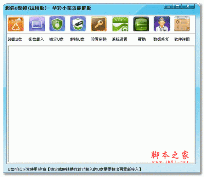This screenshot has height=177, width=204.
Task: Click the 数据修复 text label
Action: 161,39
